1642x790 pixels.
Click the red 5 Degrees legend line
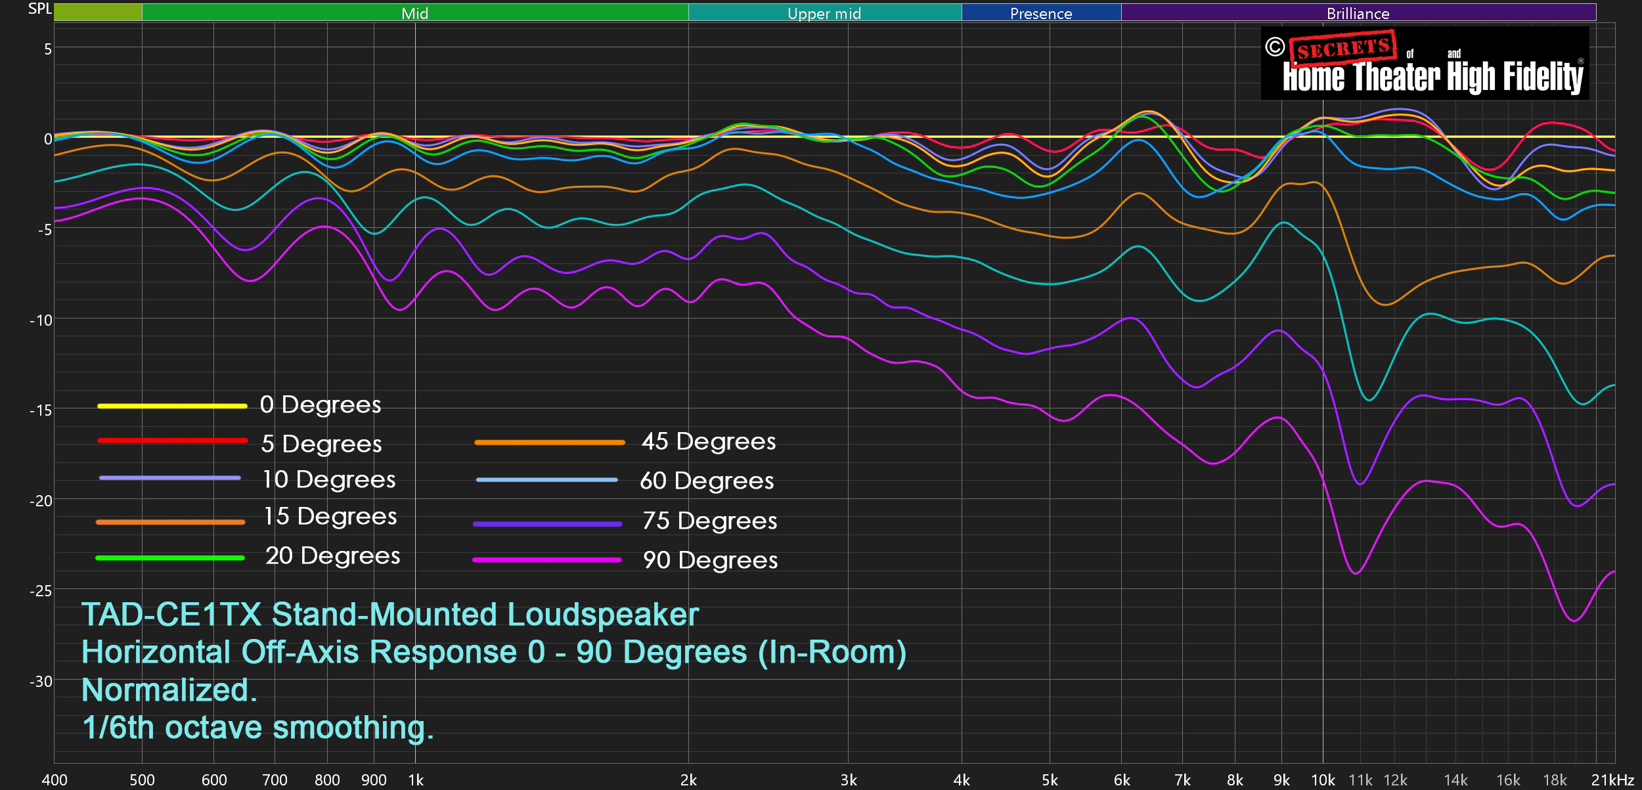pos(172,441)
